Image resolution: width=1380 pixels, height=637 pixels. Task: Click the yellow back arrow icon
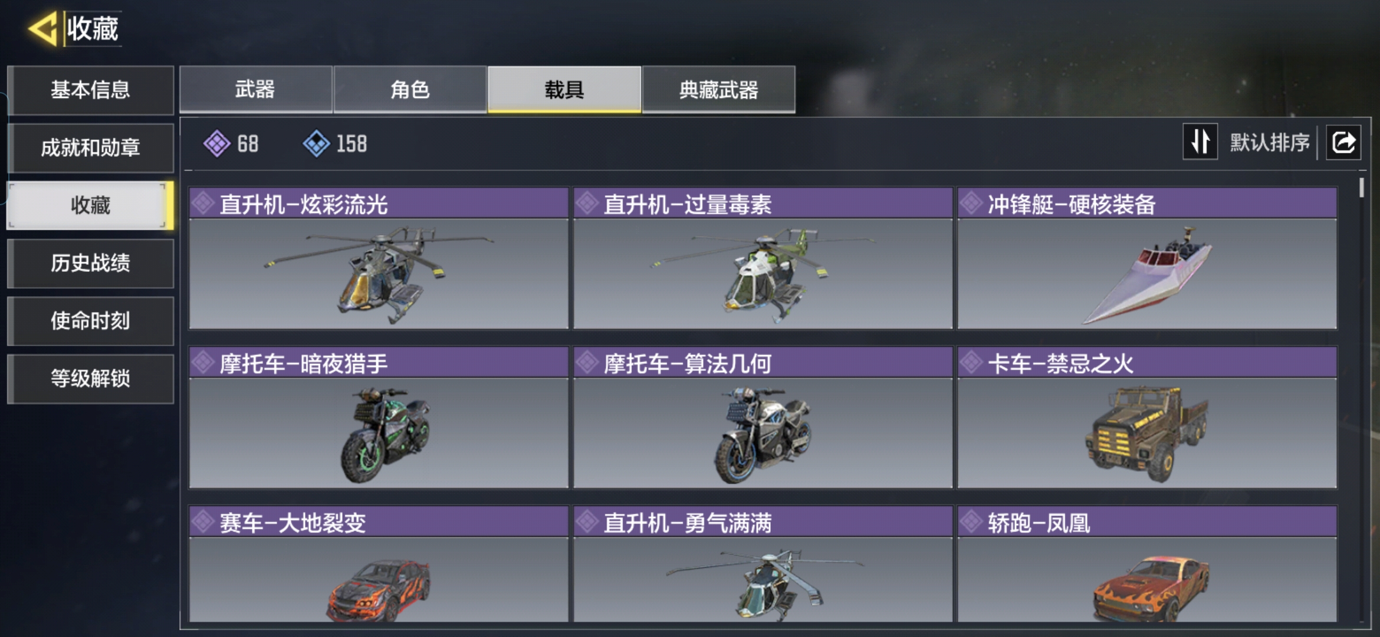tap(42, 28)
